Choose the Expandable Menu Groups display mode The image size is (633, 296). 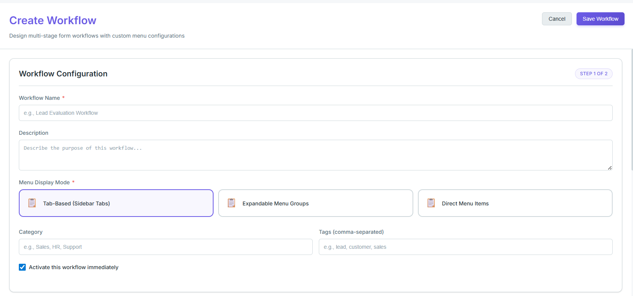(x=316, y=203)
